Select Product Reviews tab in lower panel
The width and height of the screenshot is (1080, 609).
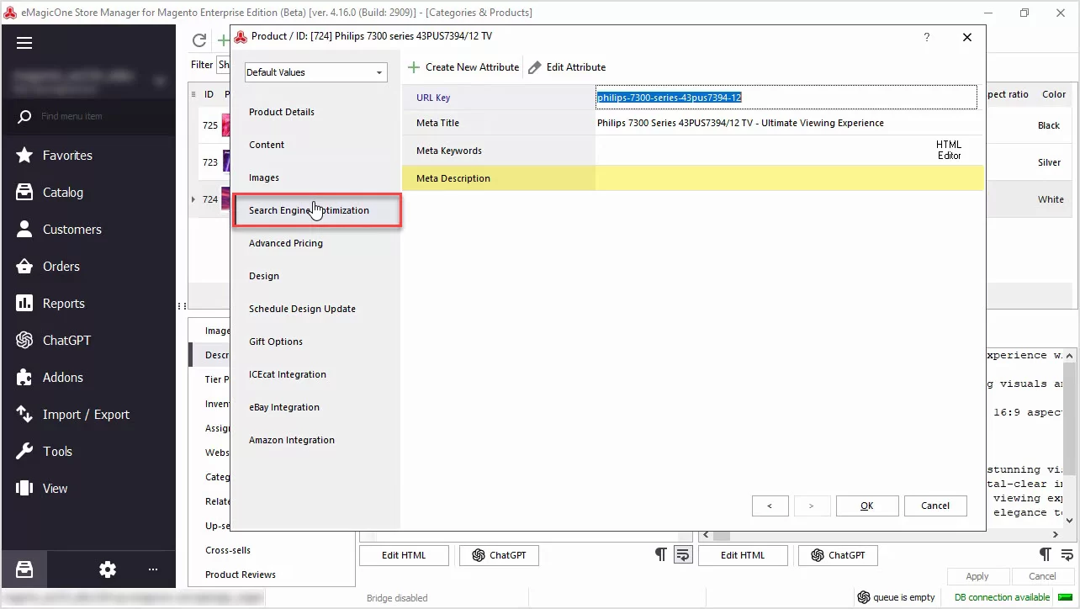point(241,575)
